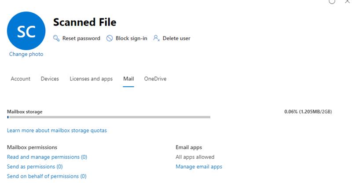Open Learn more about mailbox storage quotas

pyautogui.click(x=57, y=130)
